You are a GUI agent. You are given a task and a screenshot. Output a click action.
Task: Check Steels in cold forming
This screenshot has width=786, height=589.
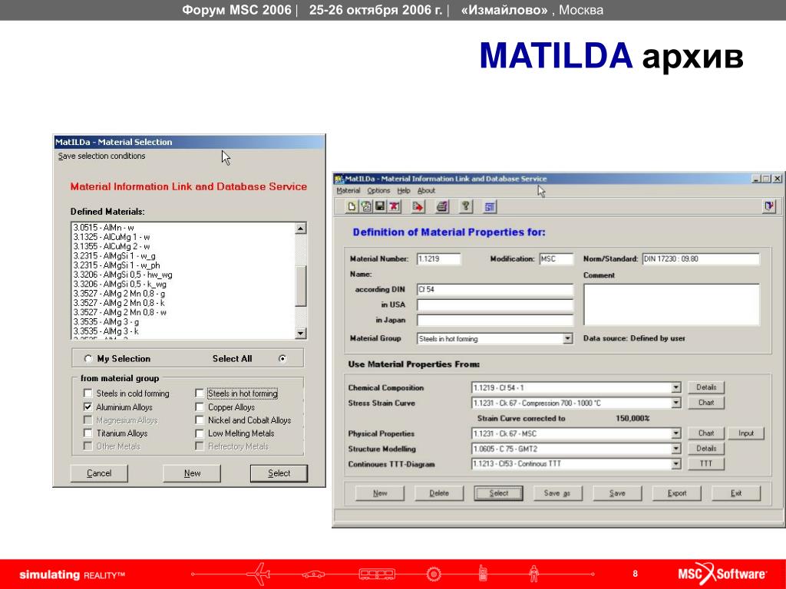pos(88,393)
